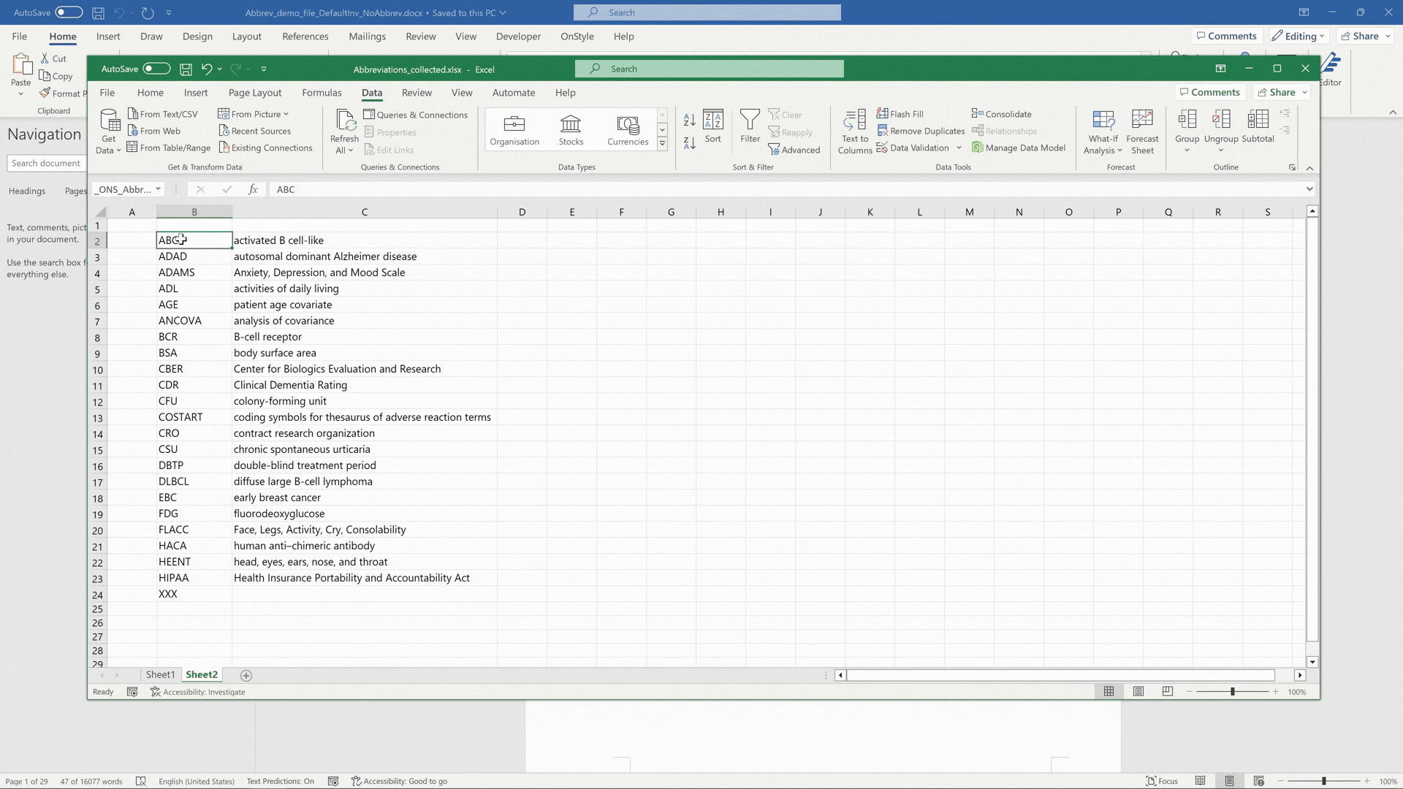Click Excel vertical scrollbar down arrow
The height and width of the screenshot is (789, 1403).
1312,662
